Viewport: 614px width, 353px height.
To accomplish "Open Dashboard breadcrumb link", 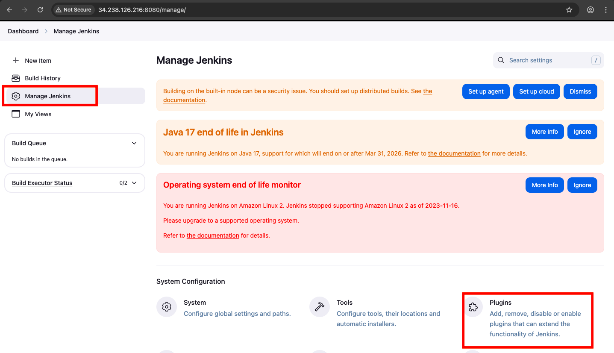I will [x=23, y=31].
